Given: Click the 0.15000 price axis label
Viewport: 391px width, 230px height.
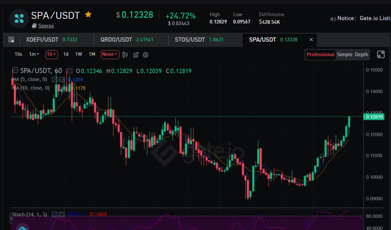Looking at the screenshot, I should 374,70.
